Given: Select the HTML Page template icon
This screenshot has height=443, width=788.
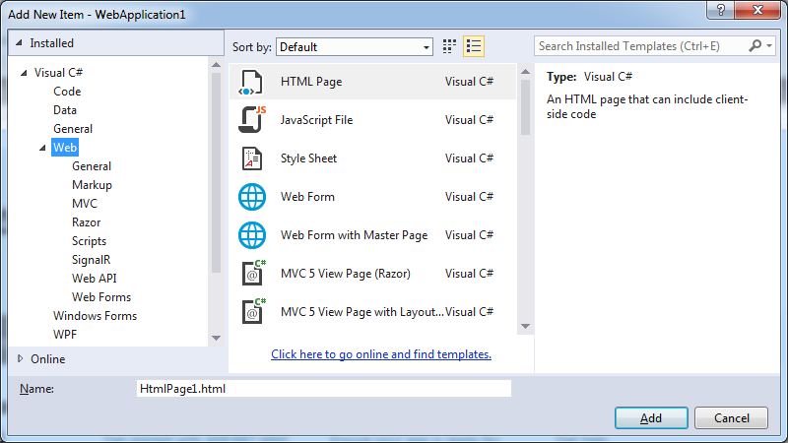Looking at the screenshot, I should coord(252,82).
